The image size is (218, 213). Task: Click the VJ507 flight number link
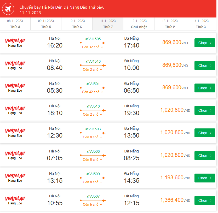(94, 197)
